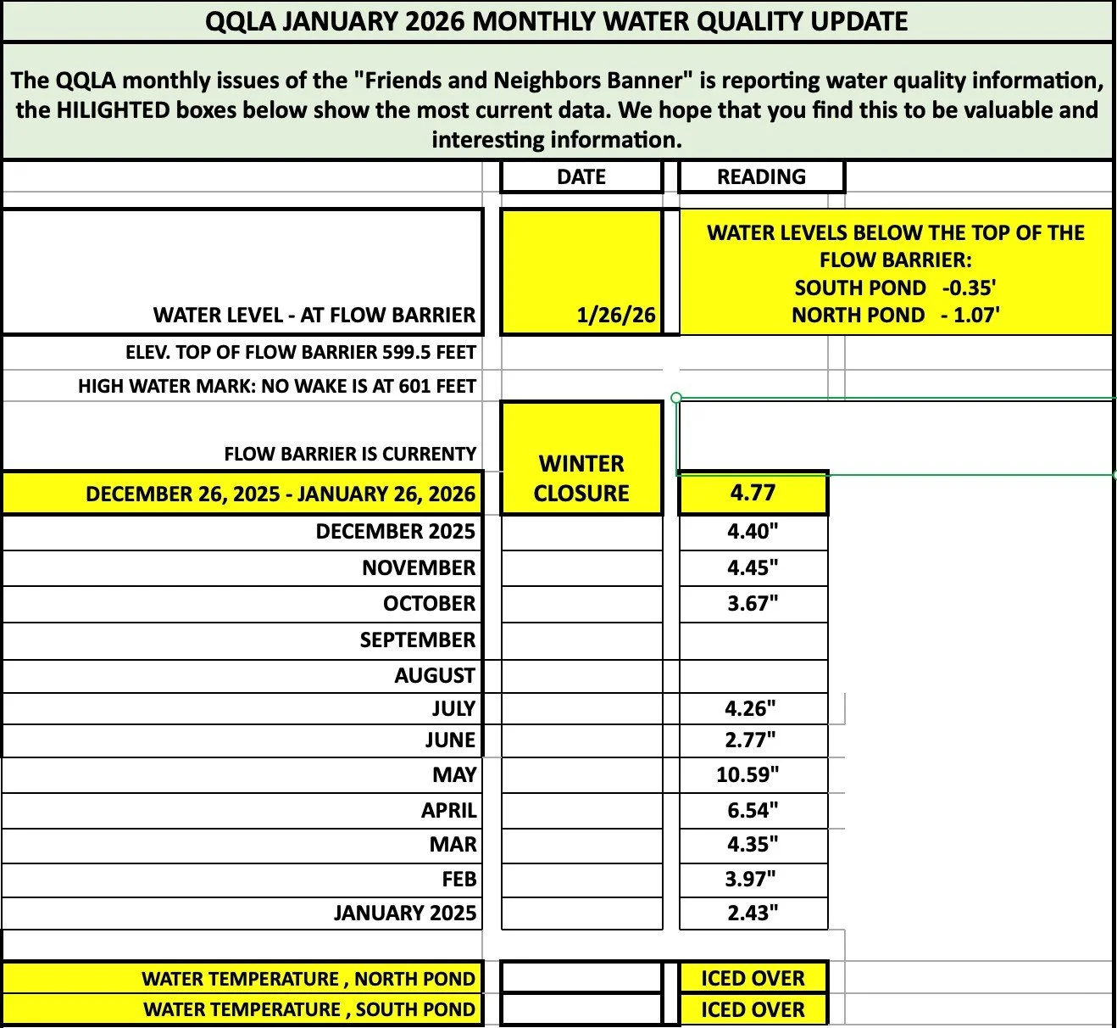Select the cell showing date 1/26/26
The image size is (1117, 1028).
pyautogui.click(x=581, y=271)
